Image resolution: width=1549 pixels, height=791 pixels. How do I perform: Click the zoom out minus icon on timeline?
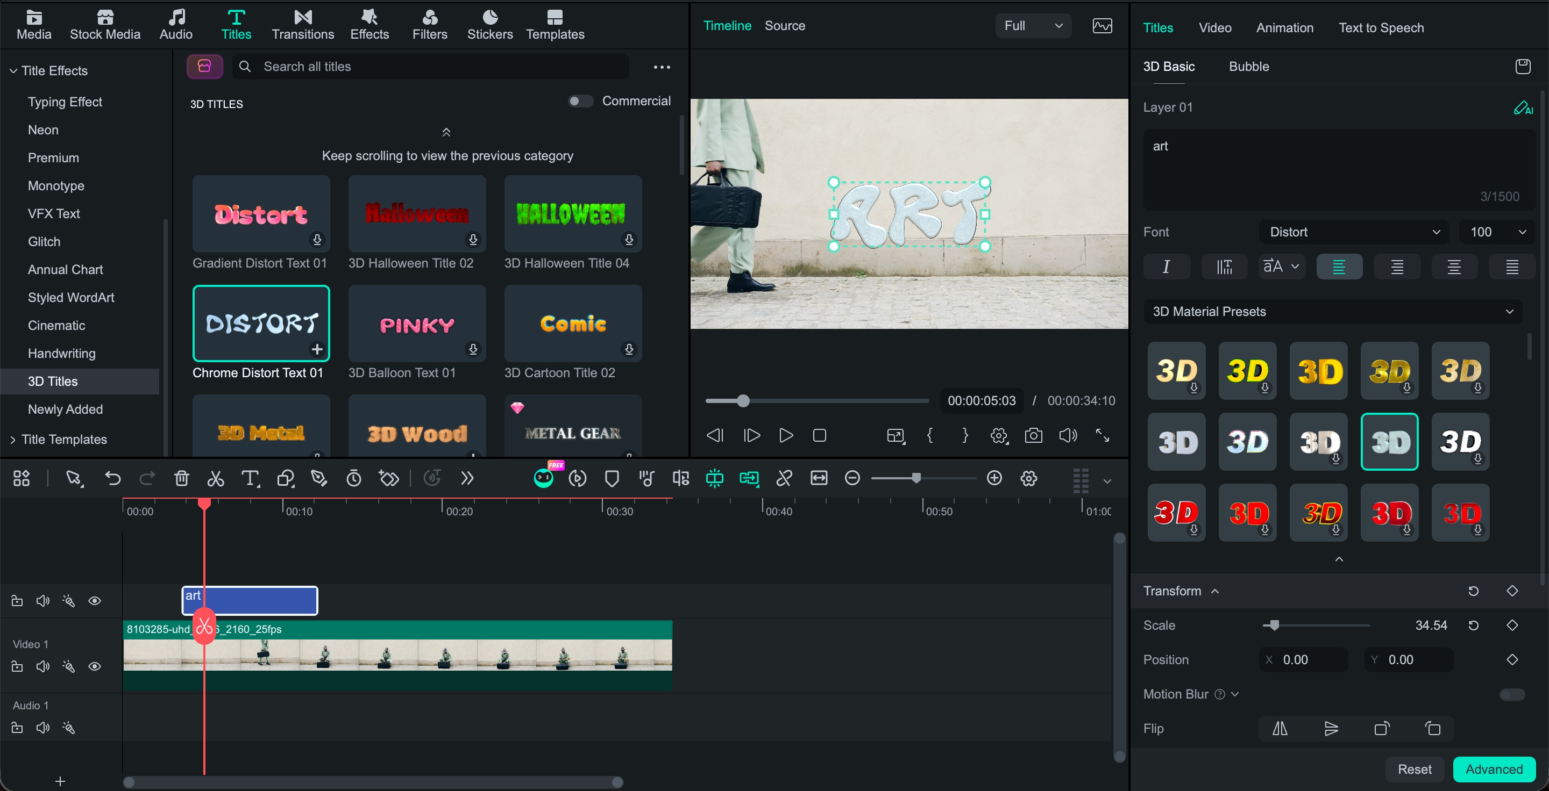tap(852, 478)
